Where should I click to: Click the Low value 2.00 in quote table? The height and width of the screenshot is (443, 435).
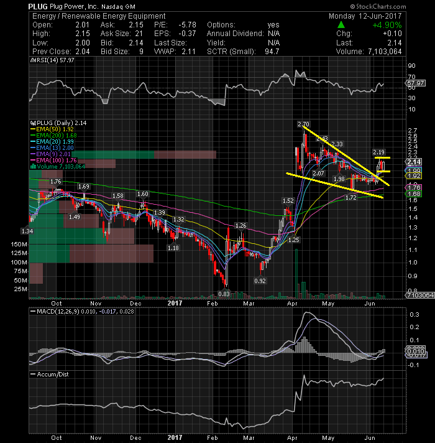(83, 43)
